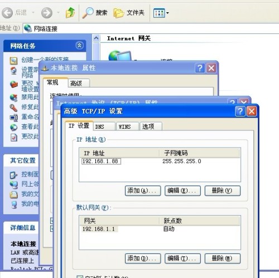Toggle the Folders (文件夹) toolbar button
Viewport: 279px width, 278px height.
tap(129, 13)
